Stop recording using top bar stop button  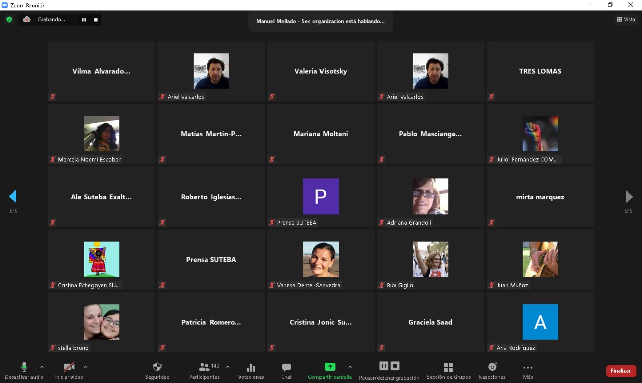(x=96, y=20)
